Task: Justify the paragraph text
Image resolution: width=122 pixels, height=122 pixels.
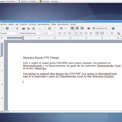Action: 91,33
